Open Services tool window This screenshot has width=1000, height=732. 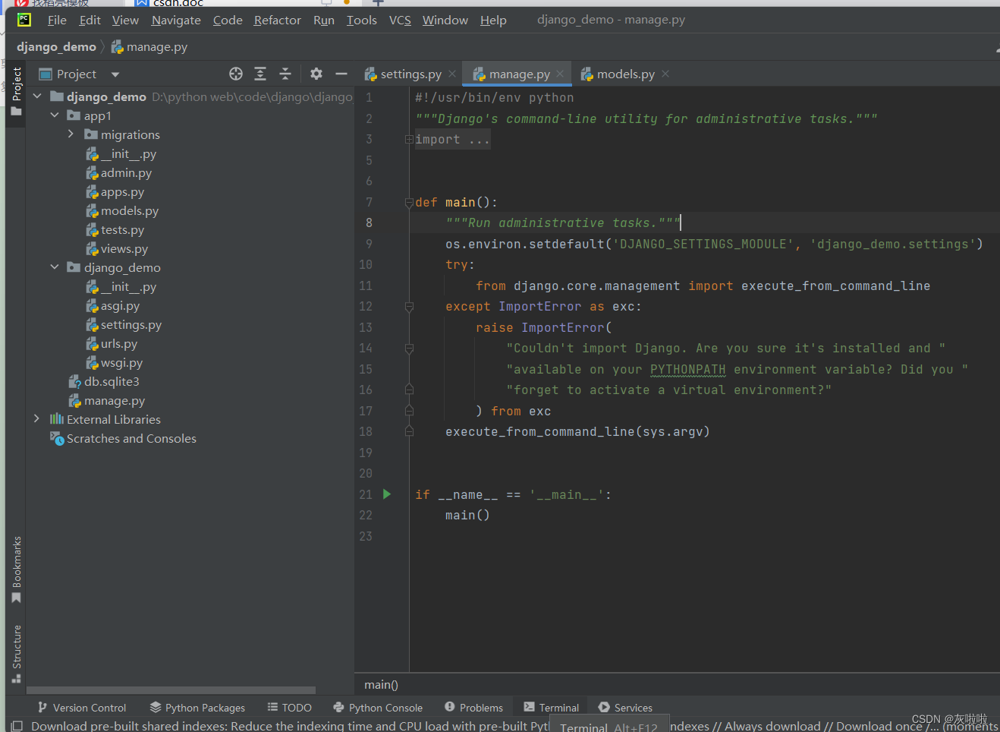click(625, 708)
